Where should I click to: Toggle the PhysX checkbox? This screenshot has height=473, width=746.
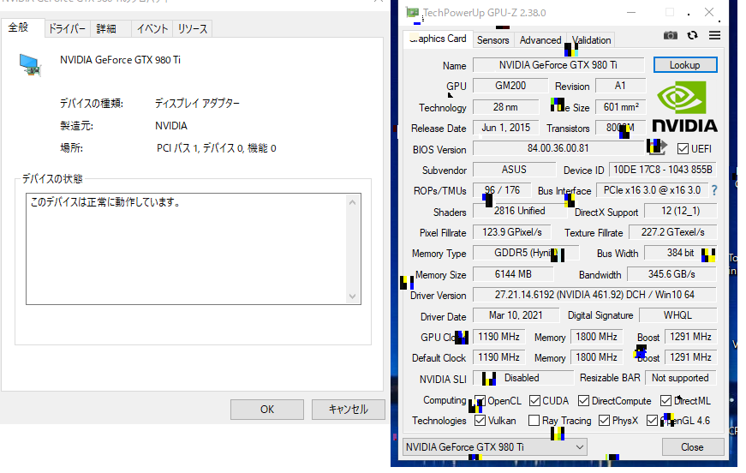click(x=604, y=421)
